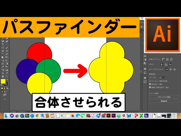
Task: Uncheck 角を拡大・縮小 checkbox
Action: click(x=150, y=84)
